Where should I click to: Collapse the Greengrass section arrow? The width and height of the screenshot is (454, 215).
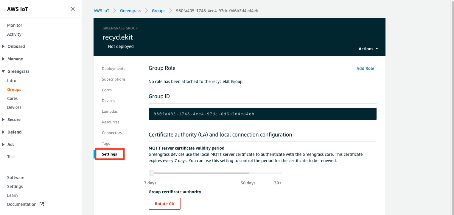pos(3,71)
